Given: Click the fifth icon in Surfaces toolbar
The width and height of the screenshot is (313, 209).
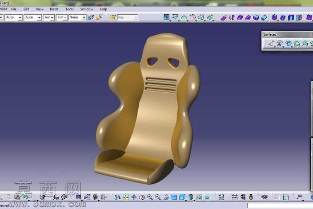Looking at the screenshot, I should (x=305, y=43).
